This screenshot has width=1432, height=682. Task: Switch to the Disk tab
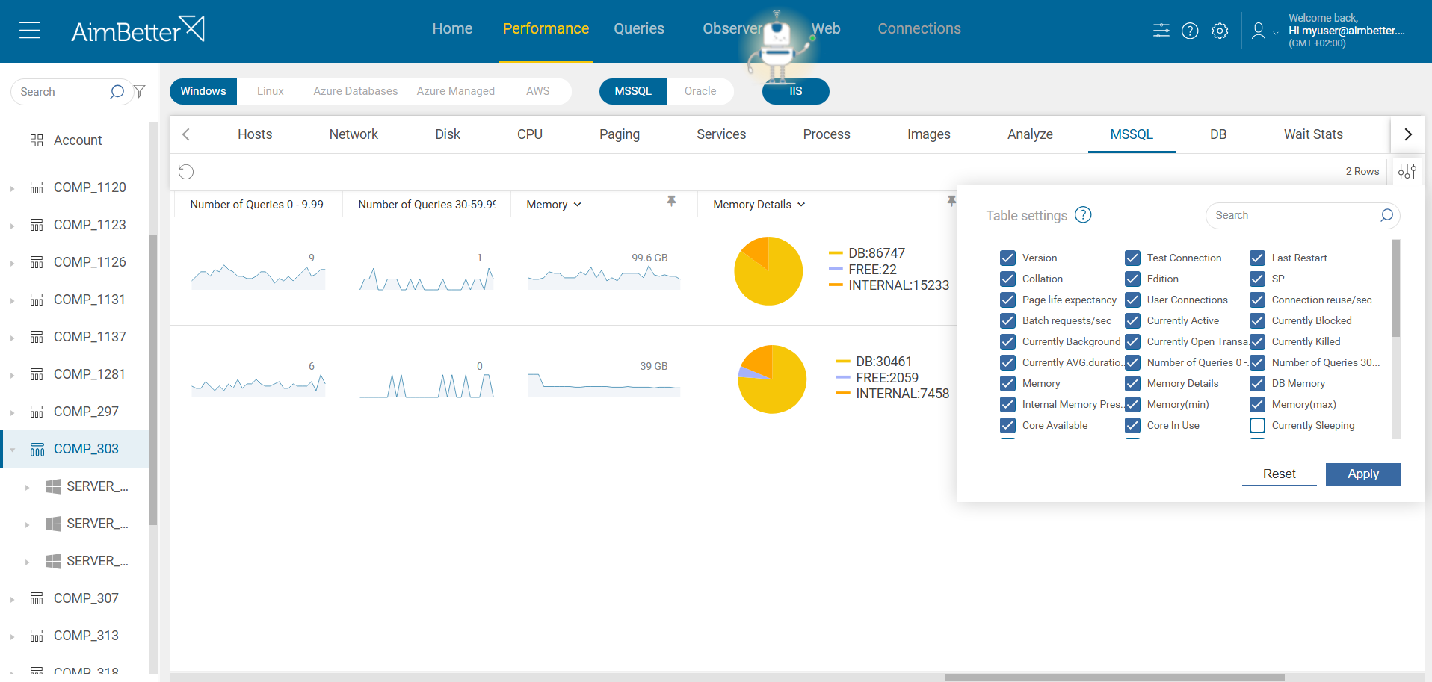448,134
